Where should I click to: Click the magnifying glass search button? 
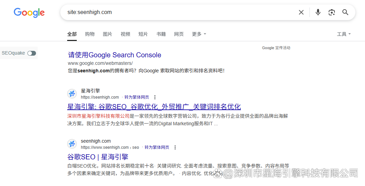pos(345,12)
